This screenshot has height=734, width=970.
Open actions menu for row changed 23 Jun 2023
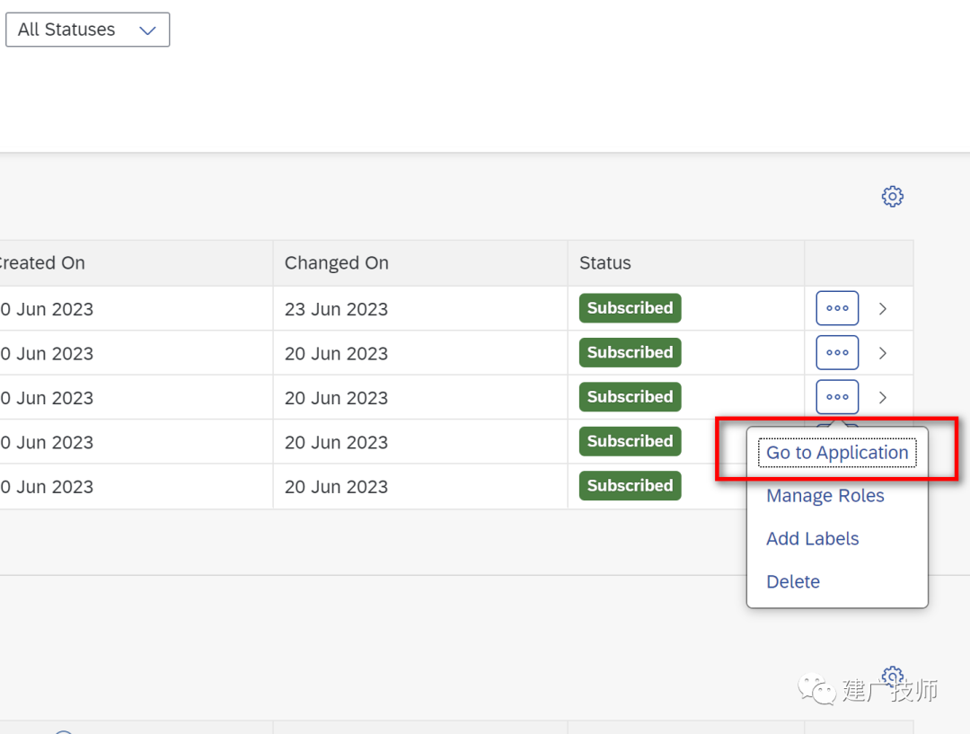tap(837, 308)
